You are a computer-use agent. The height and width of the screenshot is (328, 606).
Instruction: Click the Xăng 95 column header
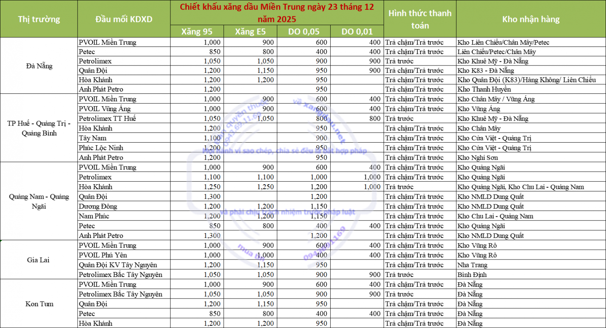click(197, 31)
